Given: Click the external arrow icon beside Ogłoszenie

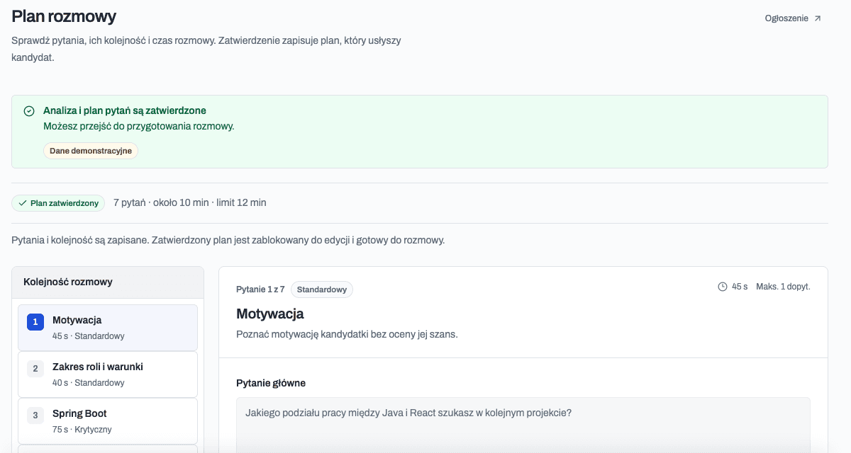Looking at the screenshot, I should pyautogui.click(x=817, y=18).
